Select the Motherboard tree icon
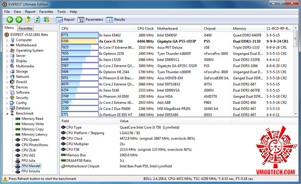301x184 pixels. [12, 45]
